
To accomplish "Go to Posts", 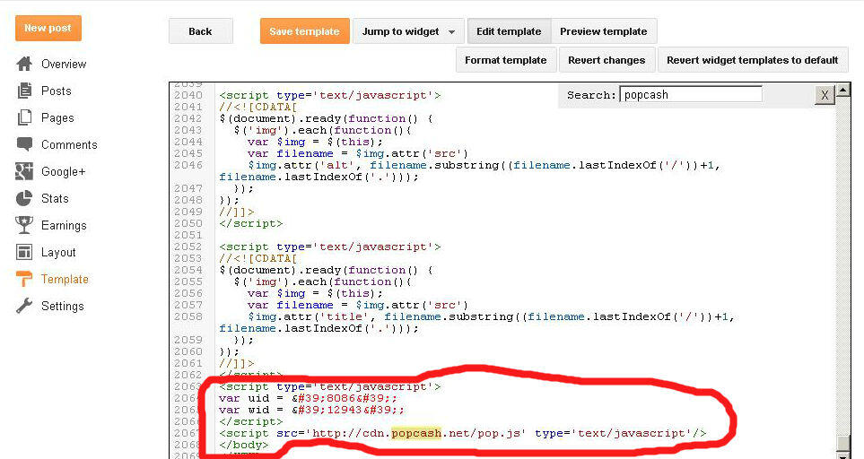I will click(x=57, y=91).
